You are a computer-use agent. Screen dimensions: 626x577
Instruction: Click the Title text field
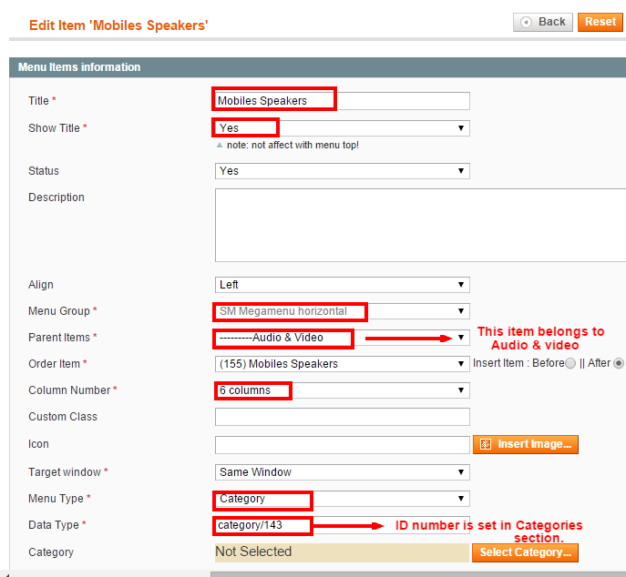click(342, 101)
